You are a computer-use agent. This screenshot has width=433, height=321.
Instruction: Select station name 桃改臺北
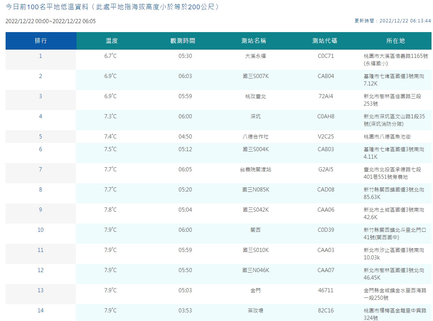[256, 96]
